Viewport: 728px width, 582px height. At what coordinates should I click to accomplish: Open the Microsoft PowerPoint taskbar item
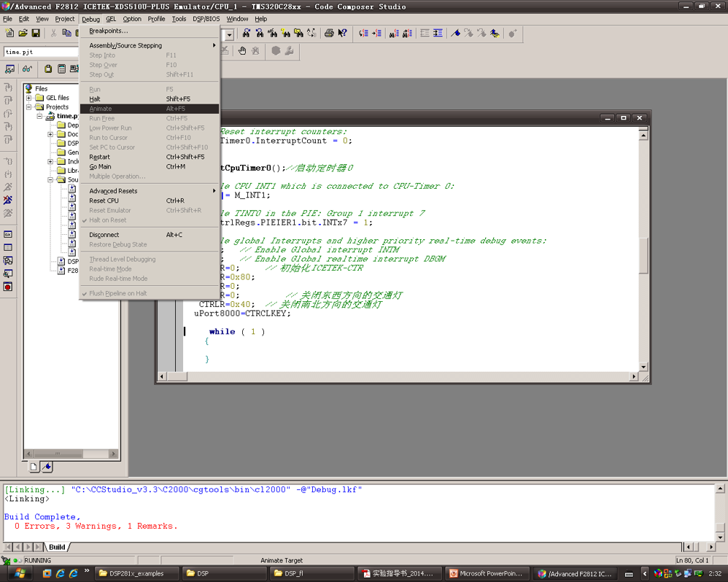click(487, 574)
